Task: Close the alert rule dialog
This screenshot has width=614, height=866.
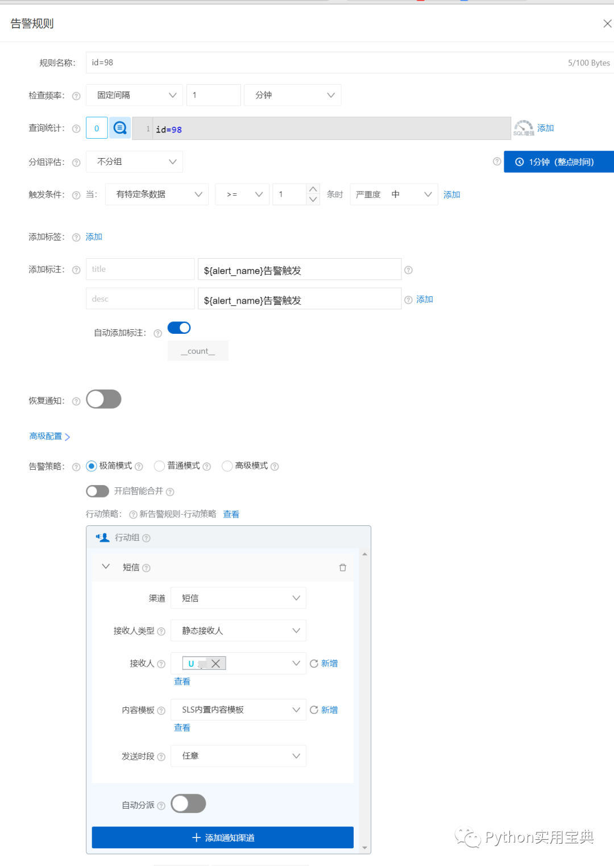Action: (x=607, y=23)
